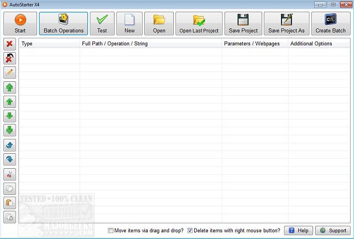
Task: Cut item with the scissors icon
Action: pyautogui.click(x=9, y=174)
